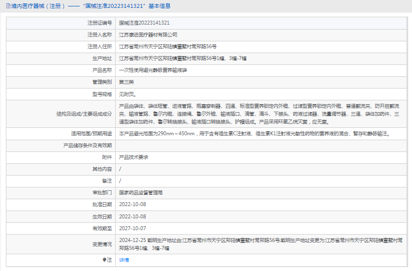Click expiry date 2027-10-07
Screen dimensions: 412x271
(x=132, y=229)
